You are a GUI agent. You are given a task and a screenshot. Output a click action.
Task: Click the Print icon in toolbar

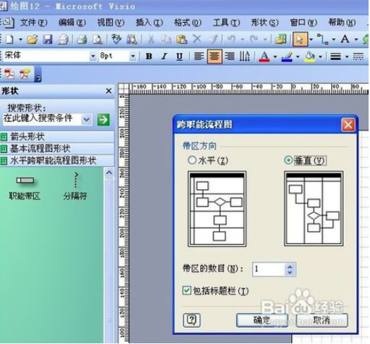click(x=82, y=39)
